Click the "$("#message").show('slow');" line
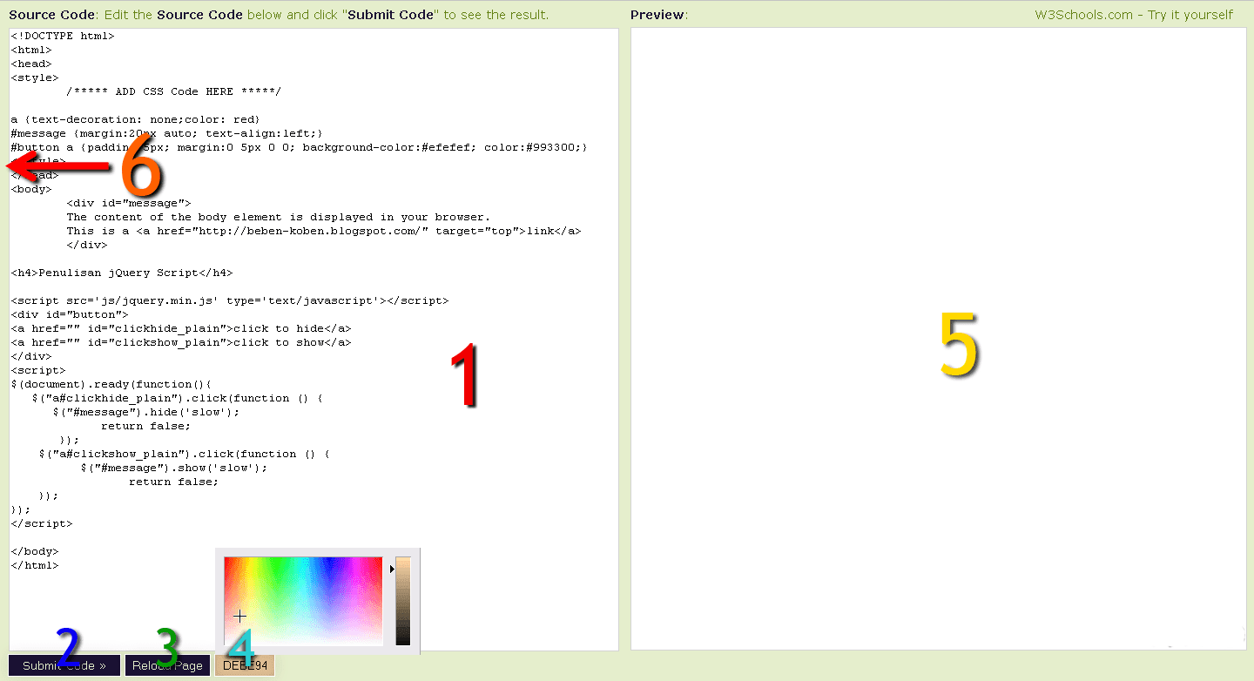The image size is (1254, 681). click(174, 468)
